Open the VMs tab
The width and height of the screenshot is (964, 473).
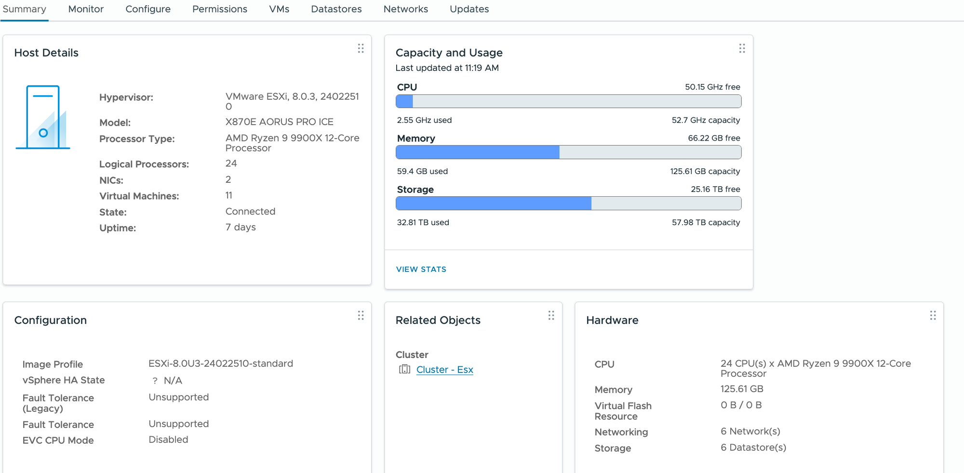click(279, 9)
